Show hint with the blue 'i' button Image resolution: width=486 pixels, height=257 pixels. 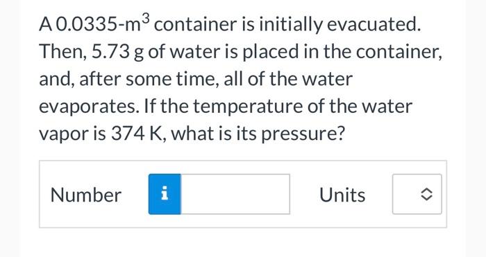point(165,194)
